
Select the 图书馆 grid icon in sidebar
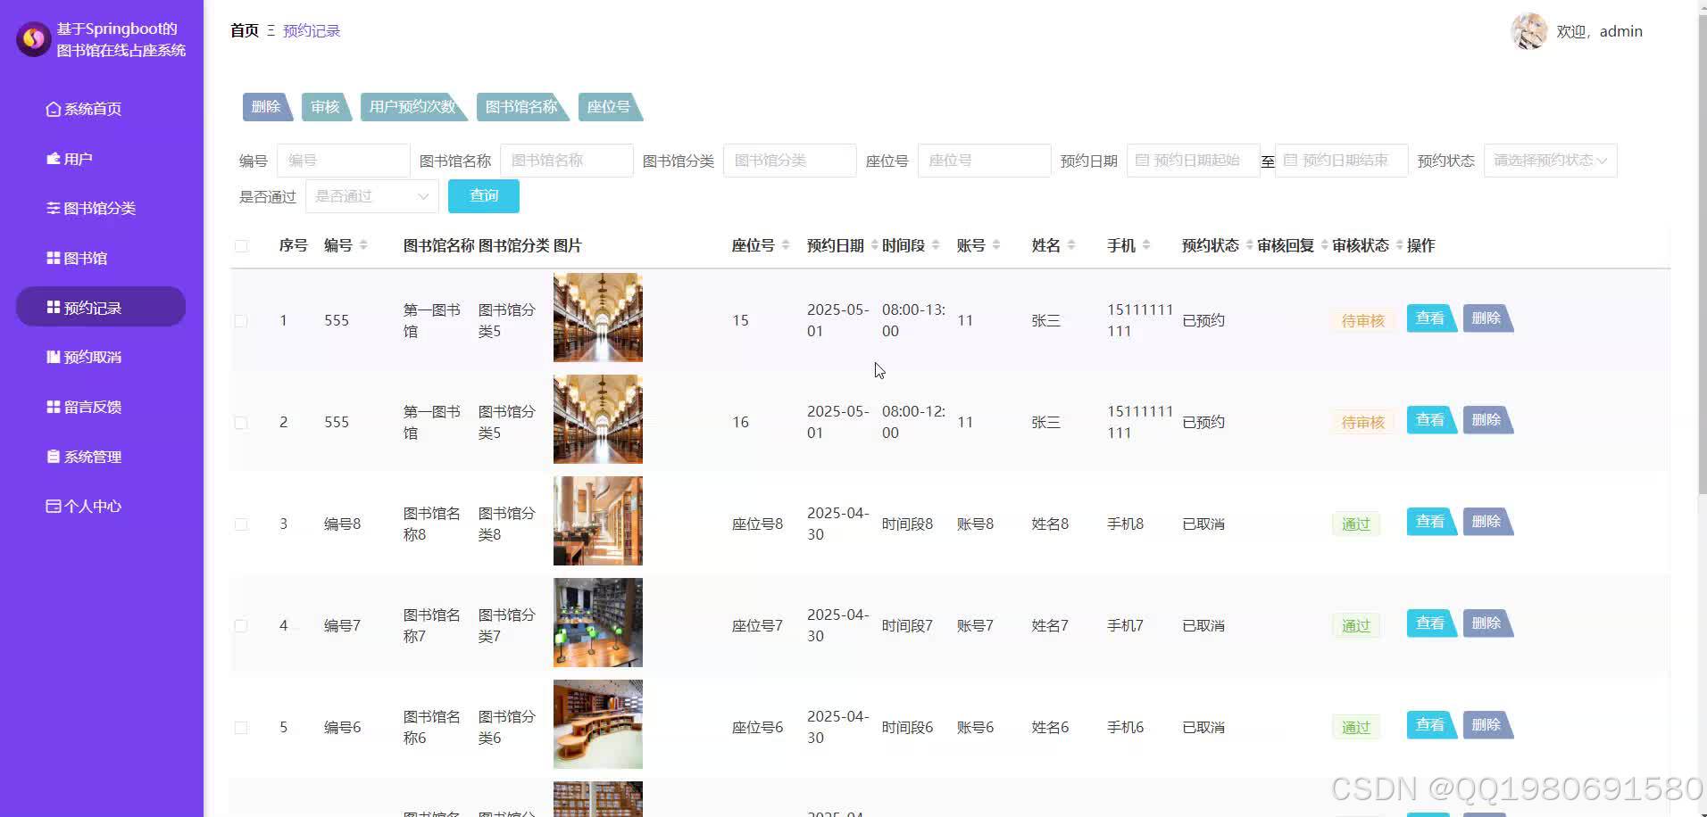[53, 258]
